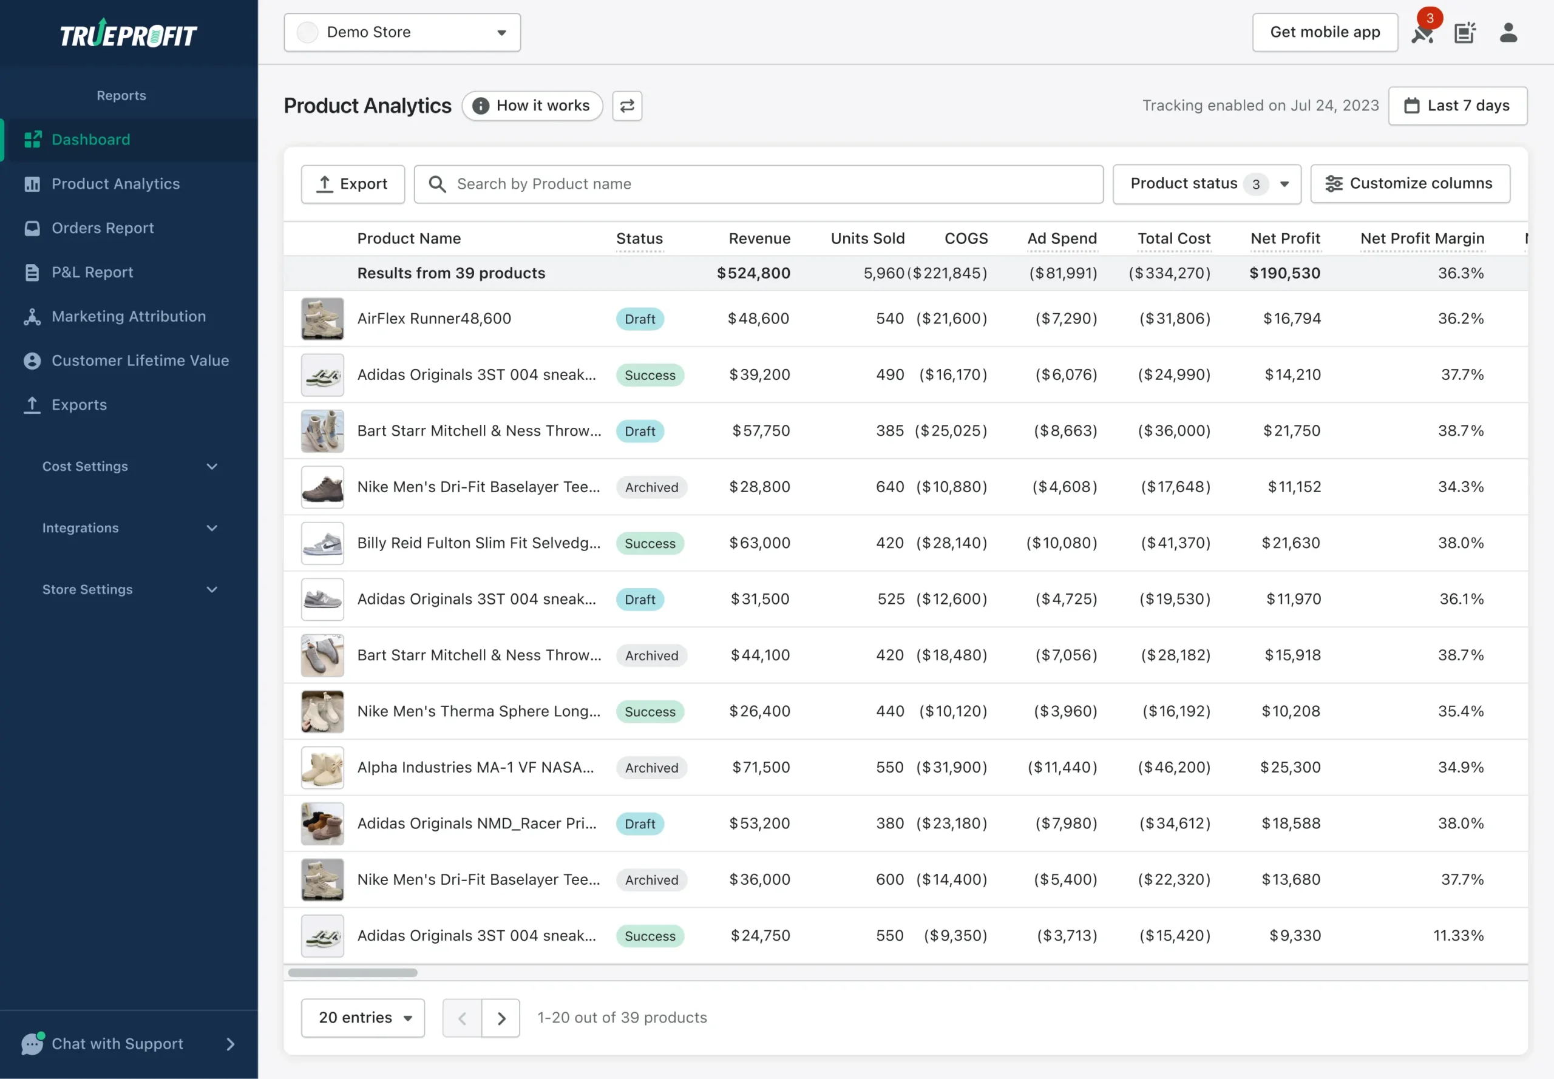The image size is (1554, 1079).
Task: Click the swap arrows icon beside How it works
Action: pyautogui.click(x=627, y=106)
